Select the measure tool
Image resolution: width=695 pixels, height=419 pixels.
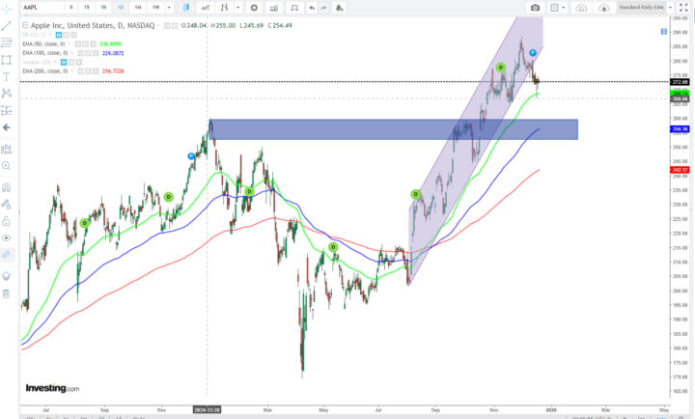6,149
